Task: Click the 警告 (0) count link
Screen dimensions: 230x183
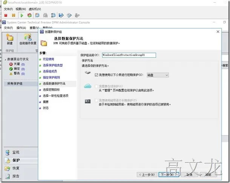Action: (x=23, y=74)
